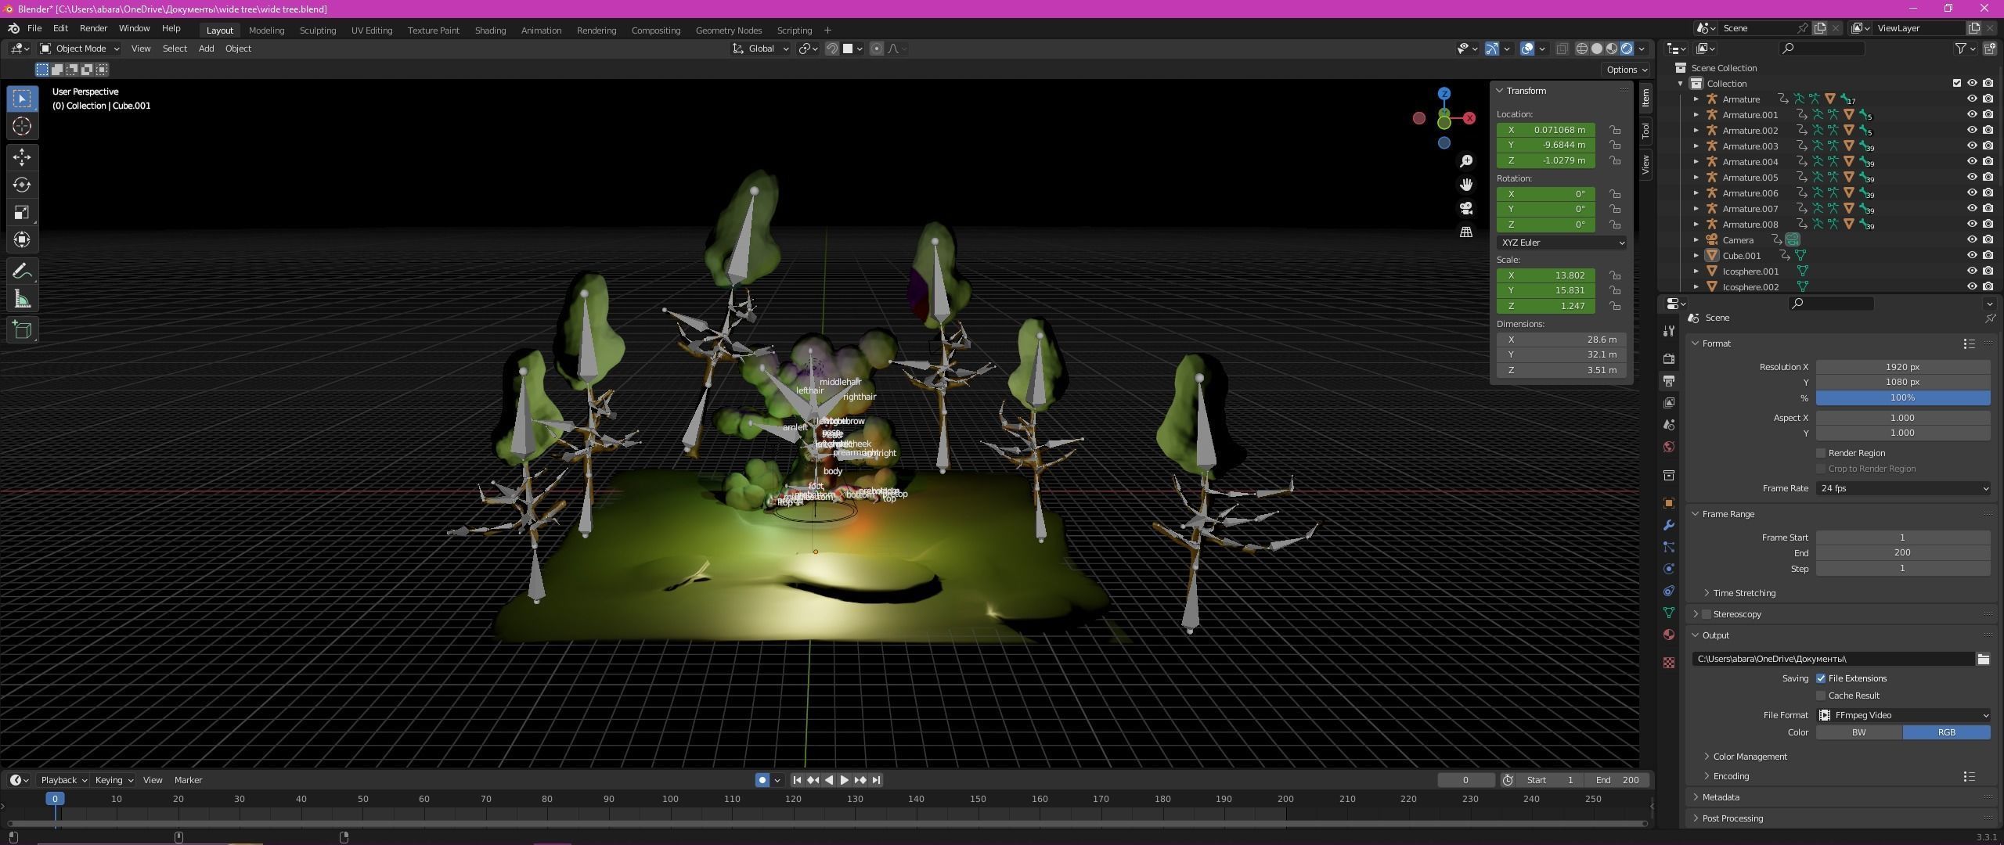Lock the Location X value
Viewport: 2004px width, 845px height.
[x=1615, y=130]
